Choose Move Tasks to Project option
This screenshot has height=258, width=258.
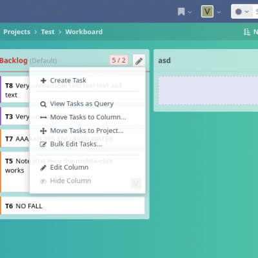tap(87, 131)
